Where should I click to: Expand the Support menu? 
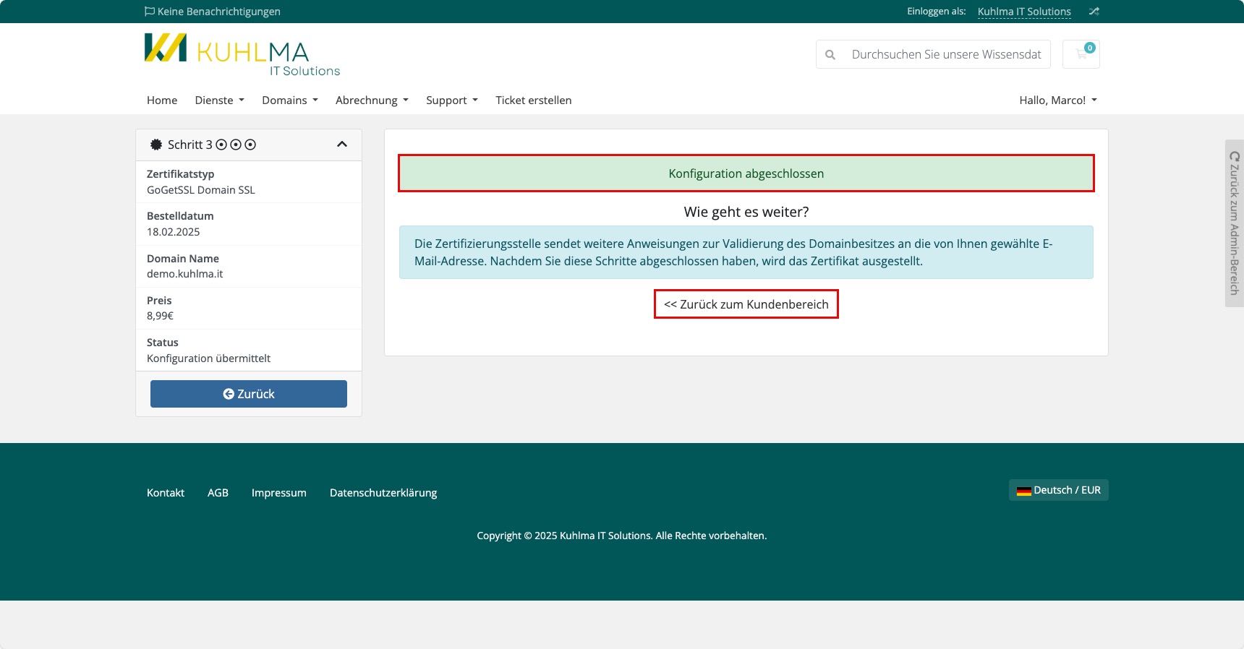tap(452, 100)
